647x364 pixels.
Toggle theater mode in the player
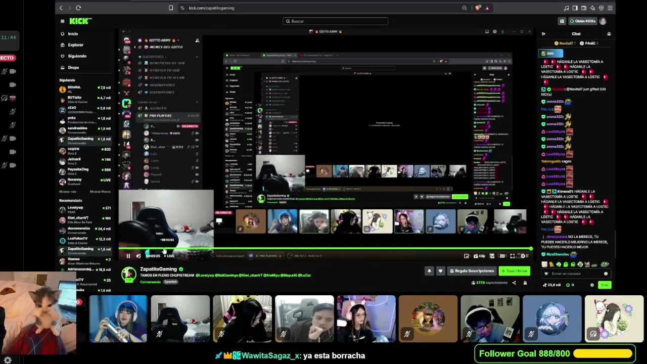pyautogui.click(x=502, y=256)
